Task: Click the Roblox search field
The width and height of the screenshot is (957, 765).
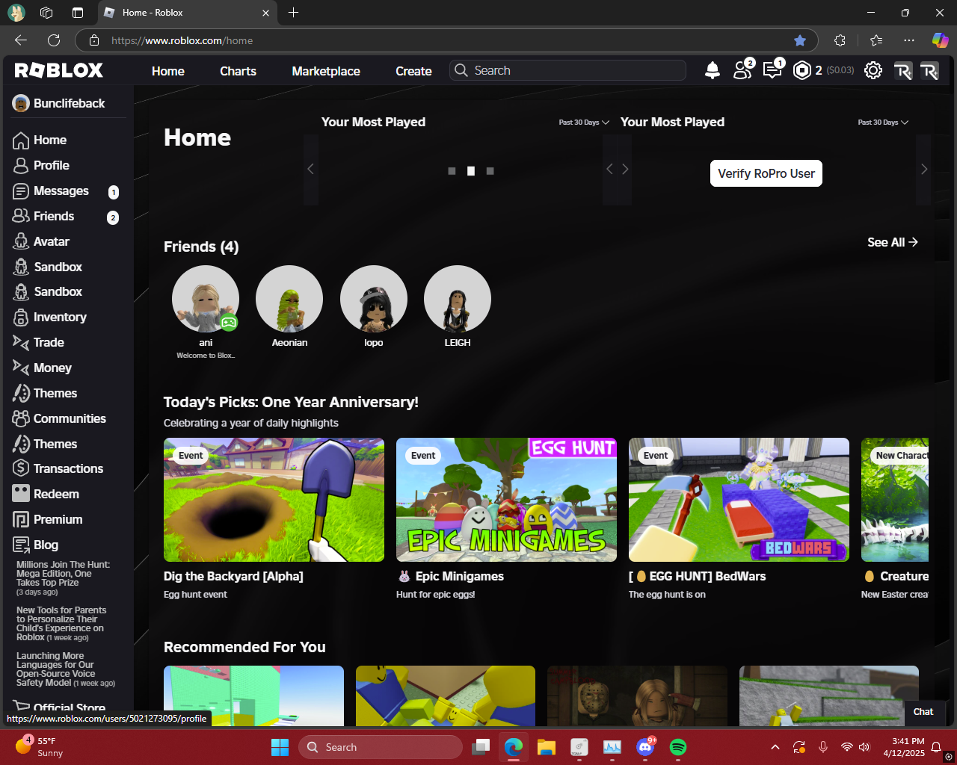Action: coord(567,70)
